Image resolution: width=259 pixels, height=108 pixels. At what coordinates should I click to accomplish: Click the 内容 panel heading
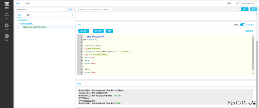point(79,25)
